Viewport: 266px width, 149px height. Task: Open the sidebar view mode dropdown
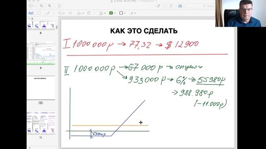pyautogui.click(x=32, y=6)
